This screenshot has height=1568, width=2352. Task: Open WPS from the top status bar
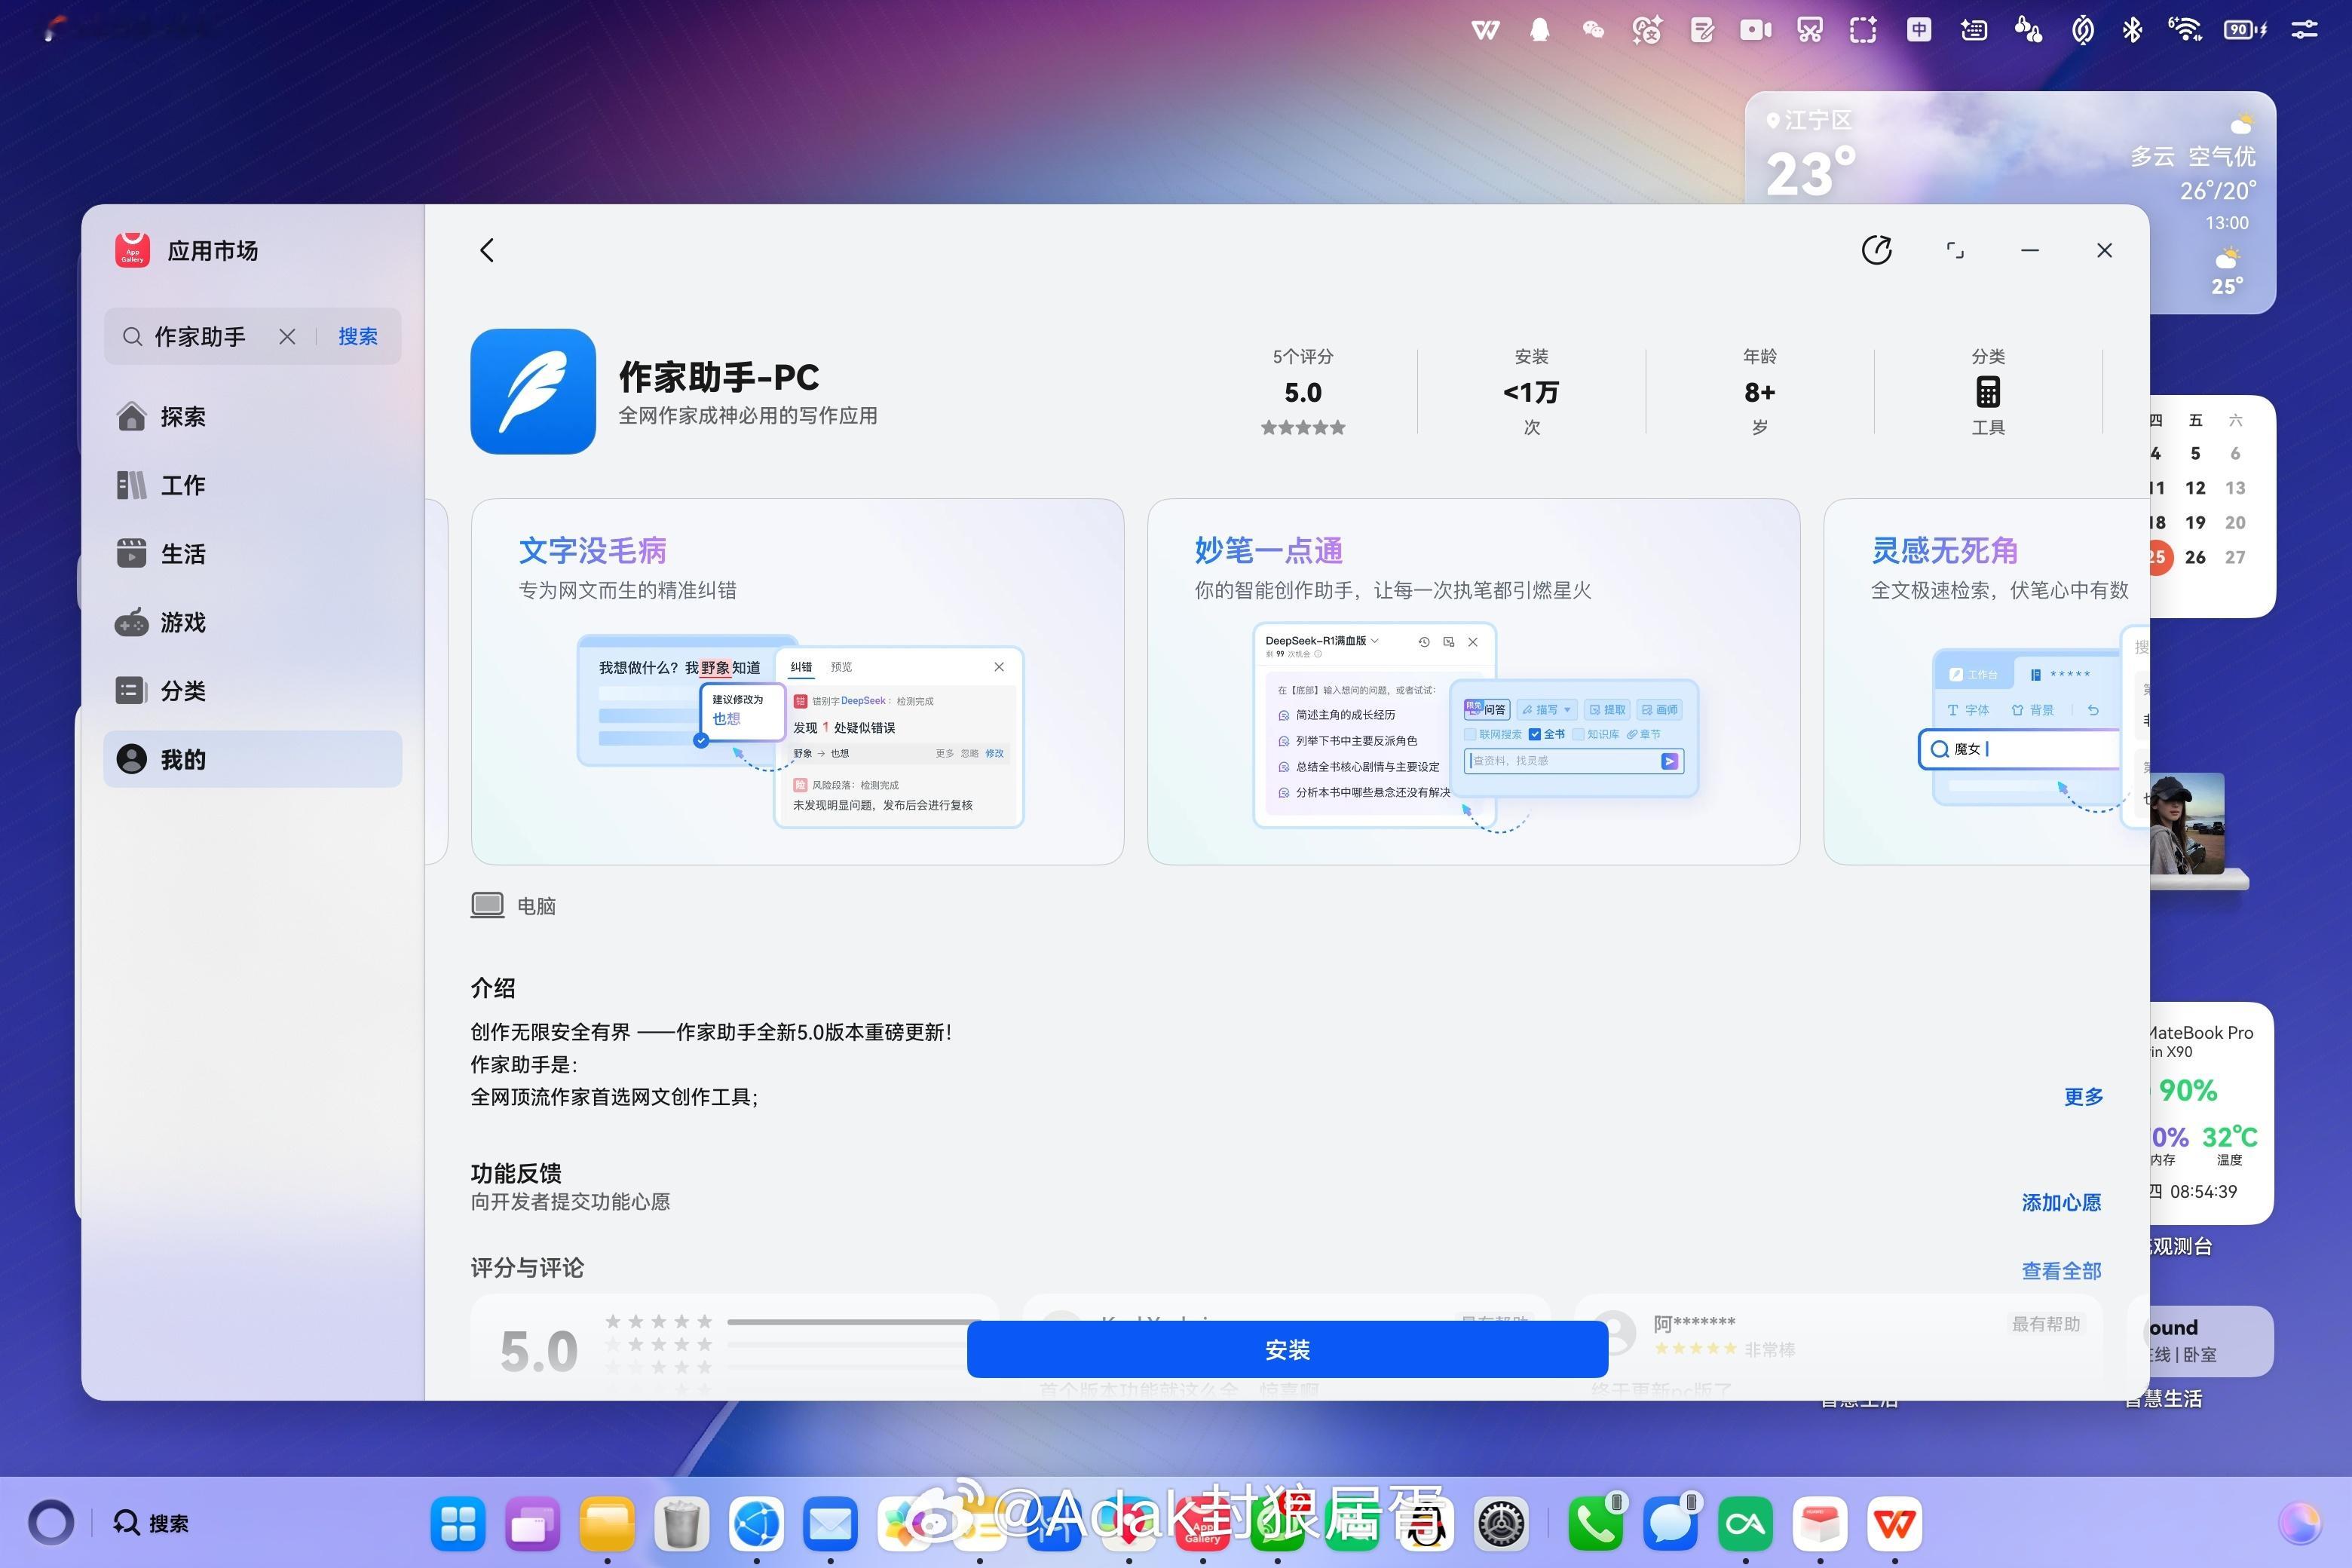(1485, 30)
